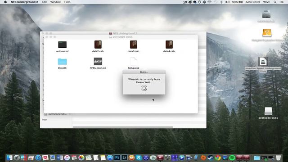Select the data2.cab archive icon
Image resolution: width=288 pixels, height=162 pixels.
(x=98, y=45)
